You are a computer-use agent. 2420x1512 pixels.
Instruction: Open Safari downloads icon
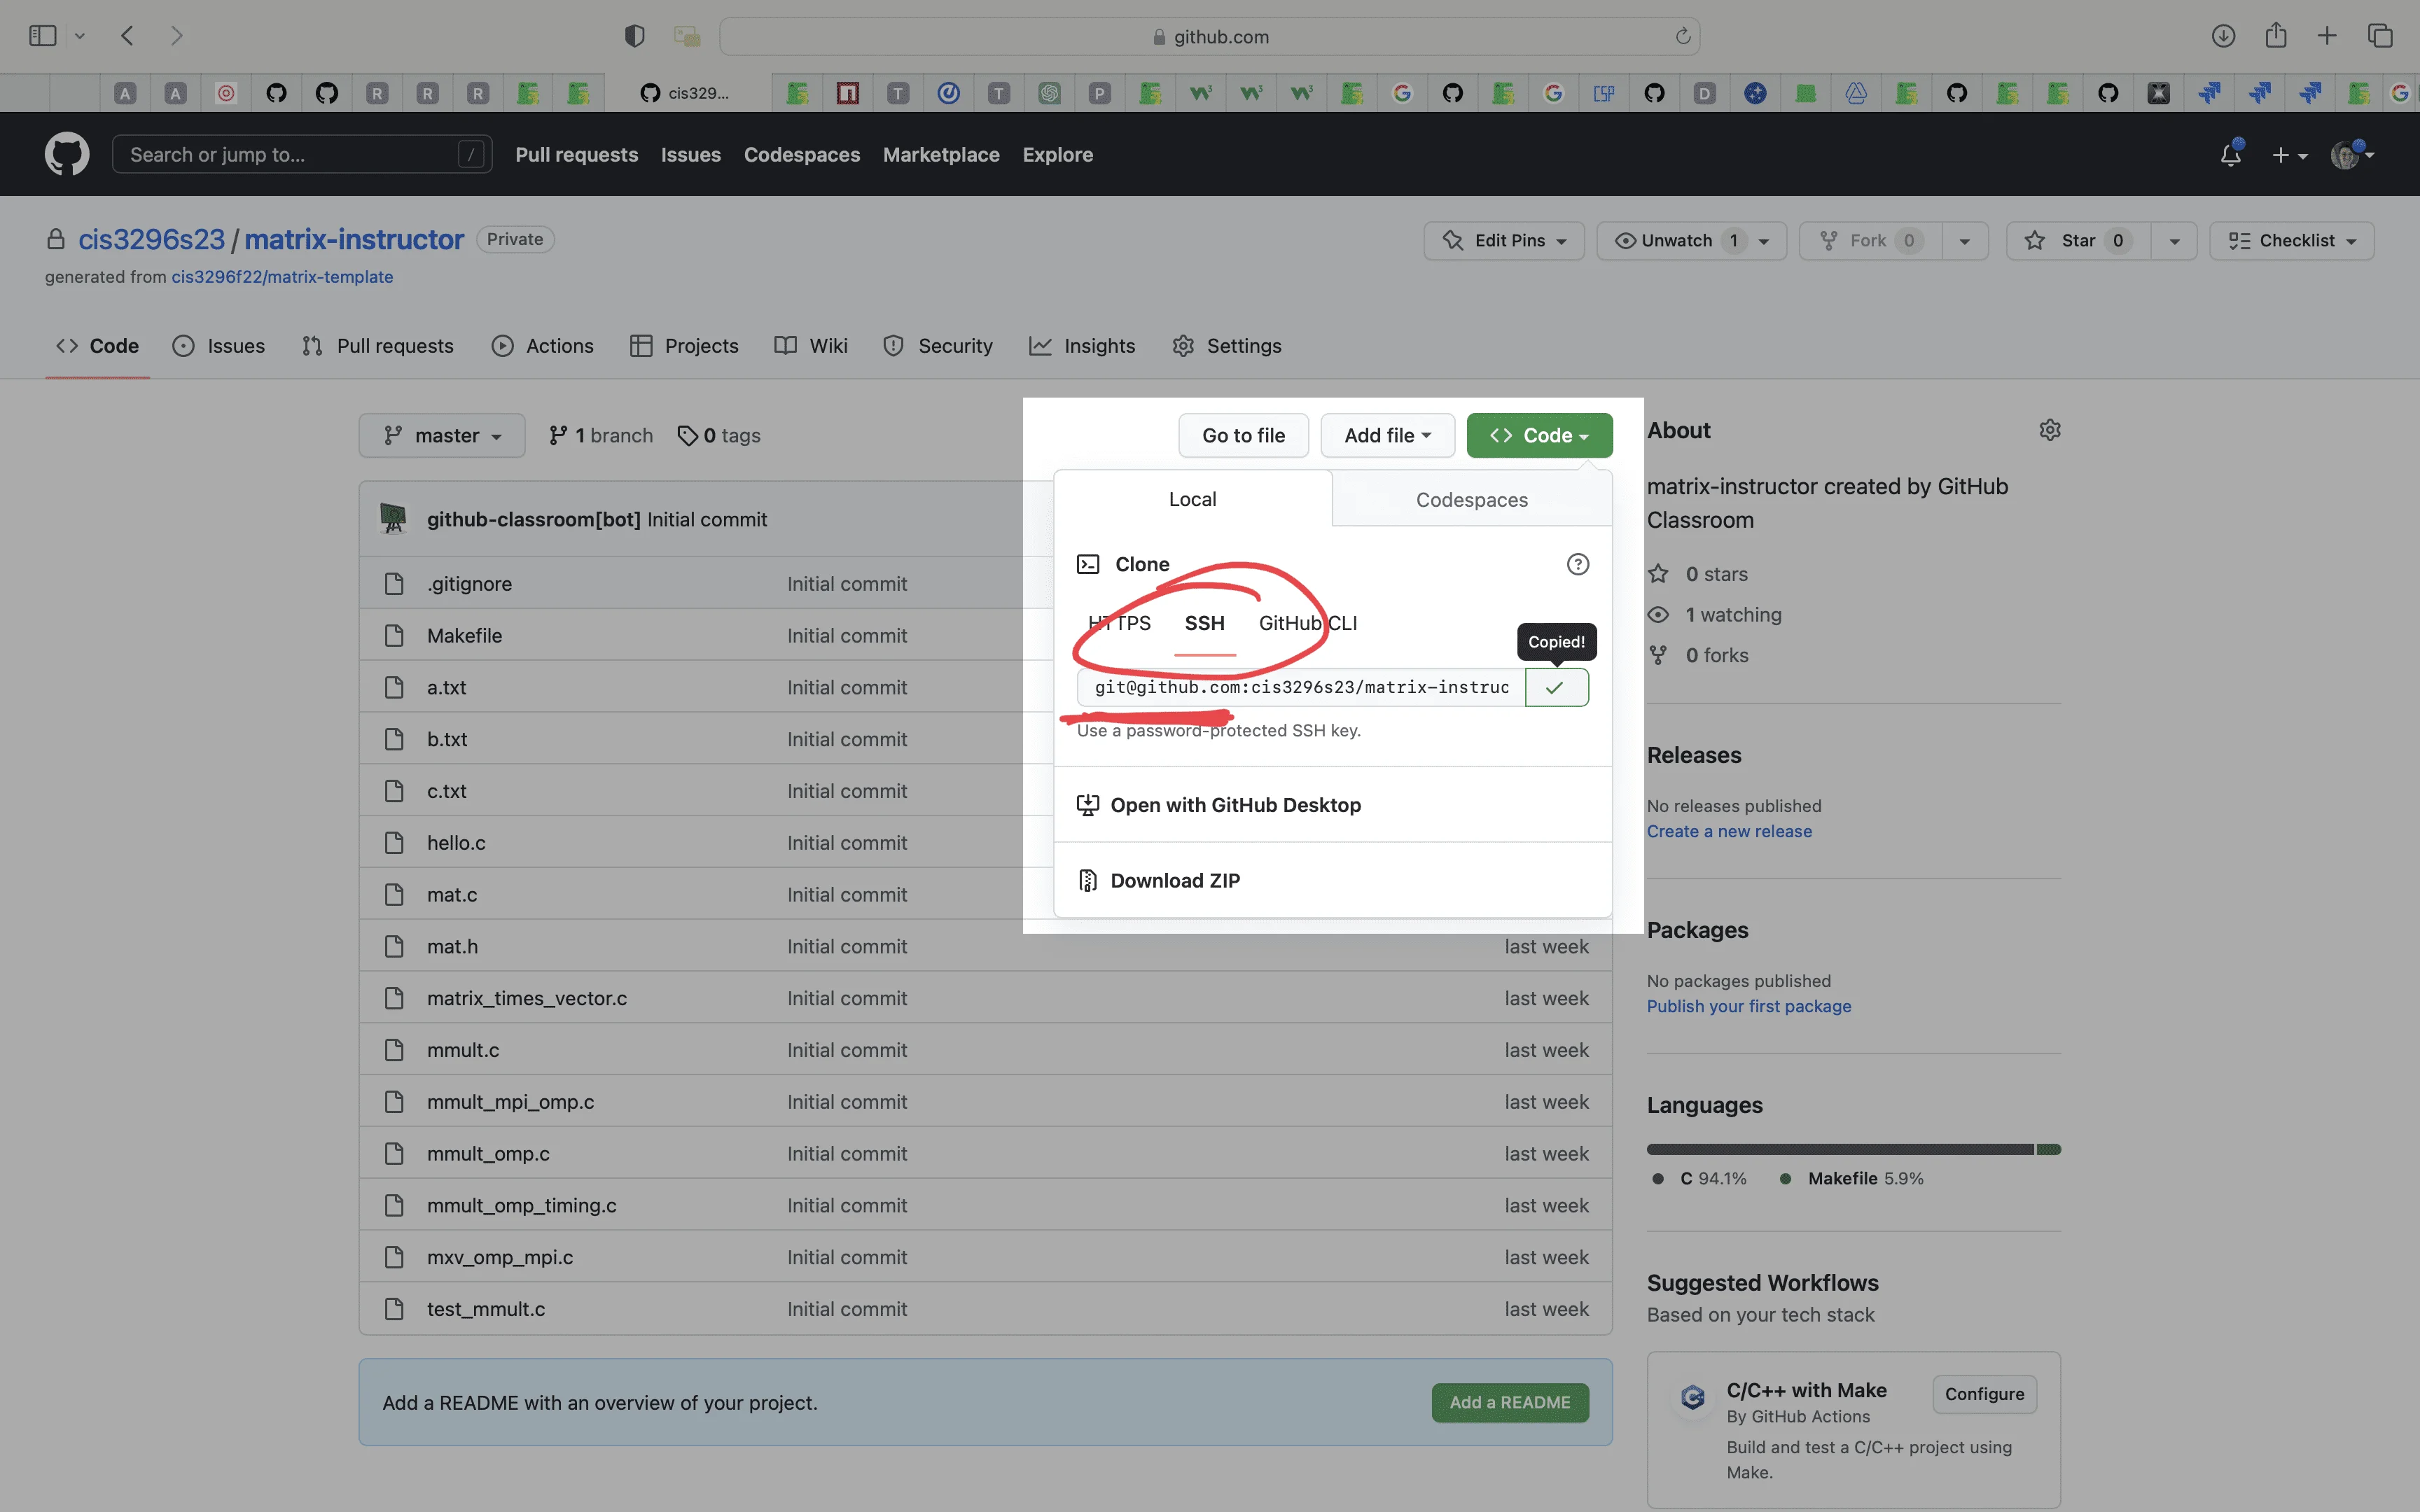click(x=2222, y=36)
